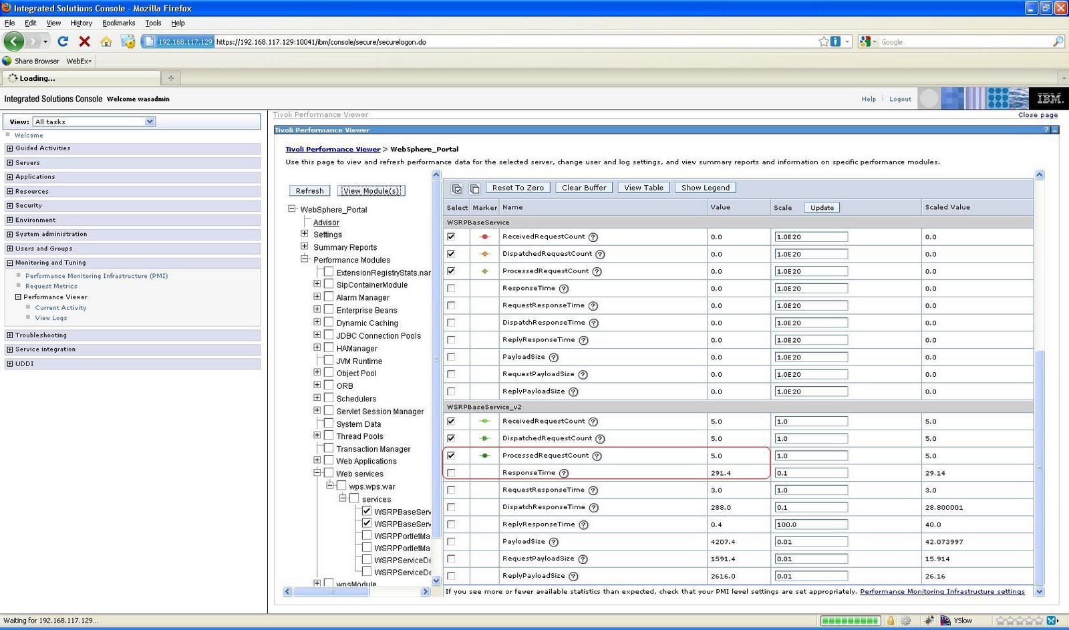Collapse the Web services tree node
Screen dimensions: 1069x630
point(317,473)
